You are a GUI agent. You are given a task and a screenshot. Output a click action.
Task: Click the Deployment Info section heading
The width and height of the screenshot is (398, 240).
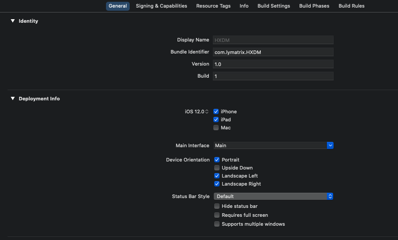pyautogui.click(x=39, y=99)
